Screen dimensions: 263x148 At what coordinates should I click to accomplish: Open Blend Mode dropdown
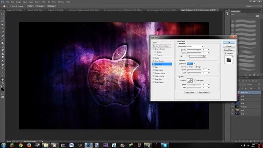point(195,46)
